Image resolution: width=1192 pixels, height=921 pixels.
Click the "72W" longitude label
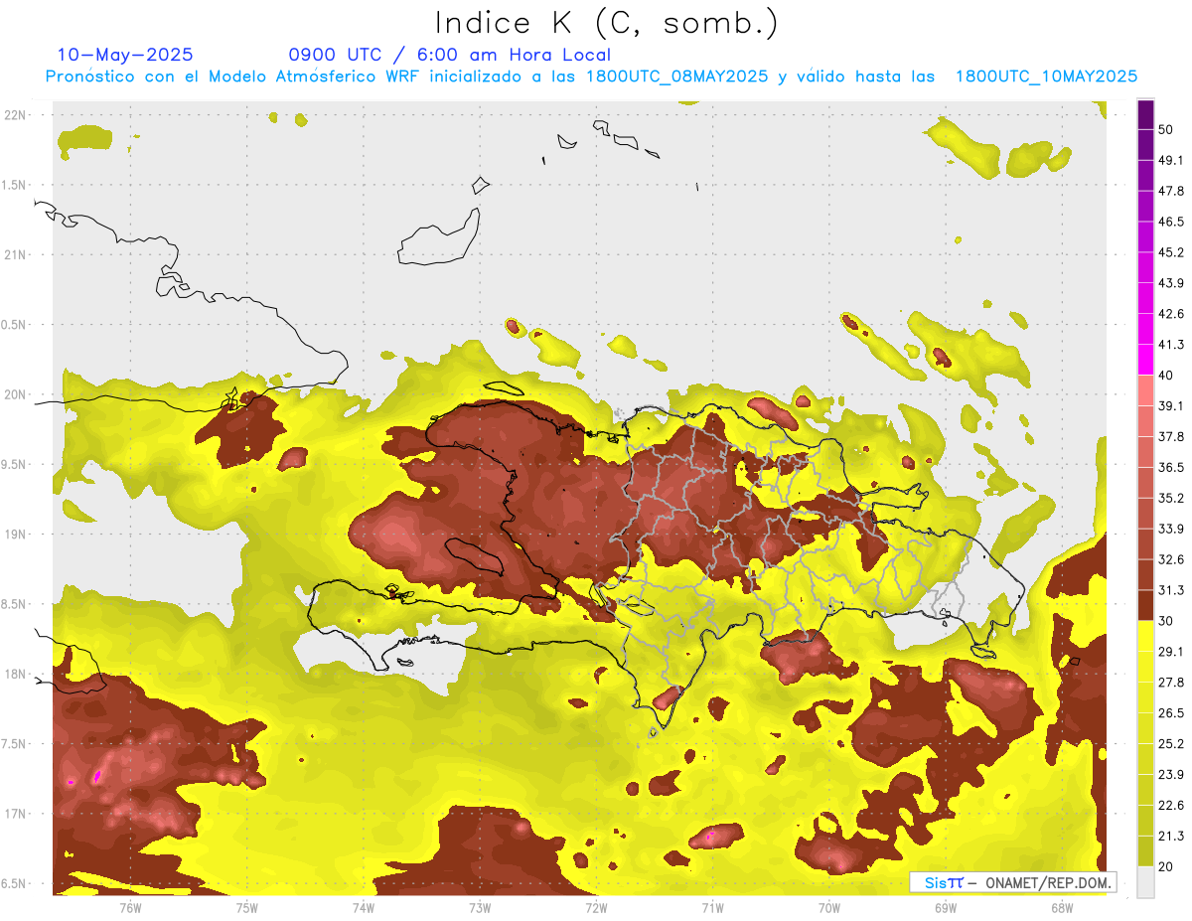click(596, 906)
